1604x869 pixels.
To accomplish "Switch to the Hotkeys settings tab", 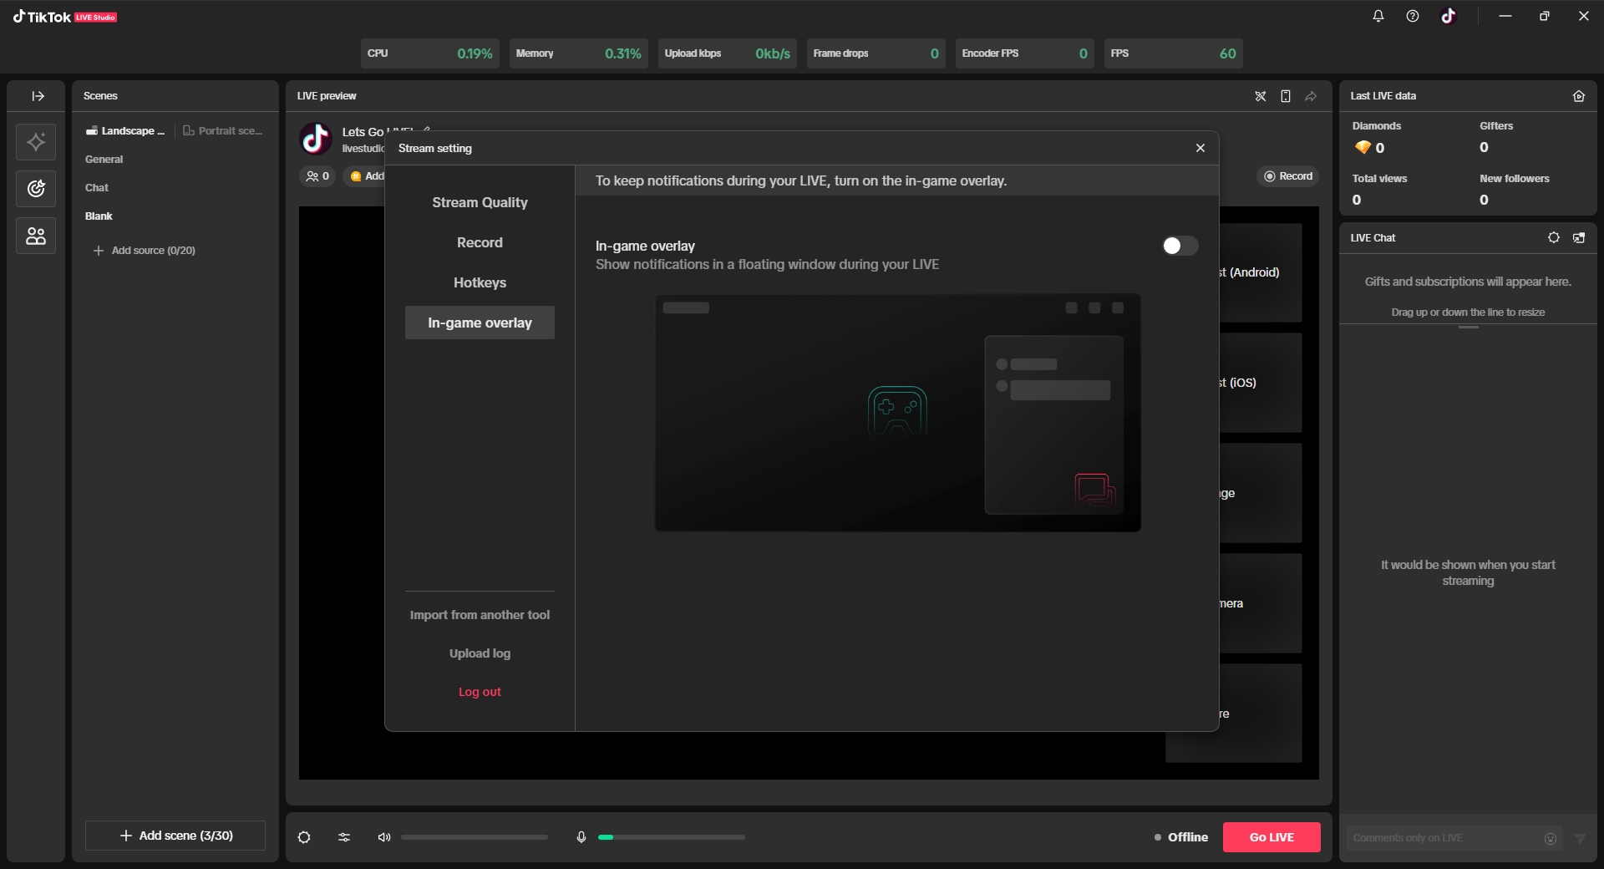I will point(480,282).
